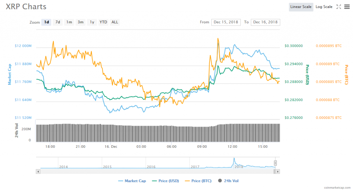The image size is (353, 192).
Task: Show ALL time range
Action: click(115, 22)
